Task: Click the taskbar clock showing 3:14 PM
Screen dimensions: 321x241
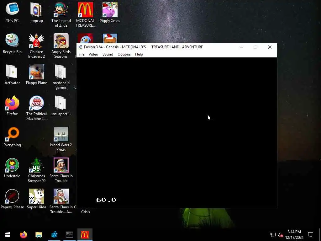Action: pos(294,234)
